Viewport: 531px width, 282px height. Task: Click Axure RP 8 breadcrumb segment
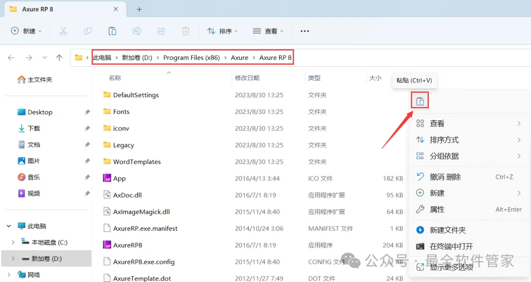pyautogui.click(x=275, y=58)
